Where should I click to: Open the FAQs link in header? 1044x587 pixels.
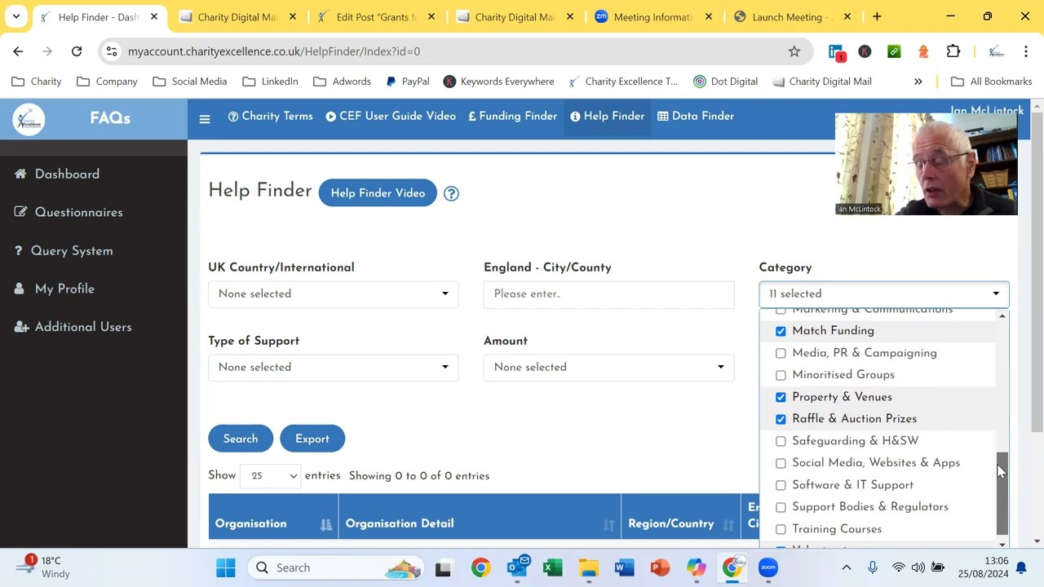[x=110, y=118]
